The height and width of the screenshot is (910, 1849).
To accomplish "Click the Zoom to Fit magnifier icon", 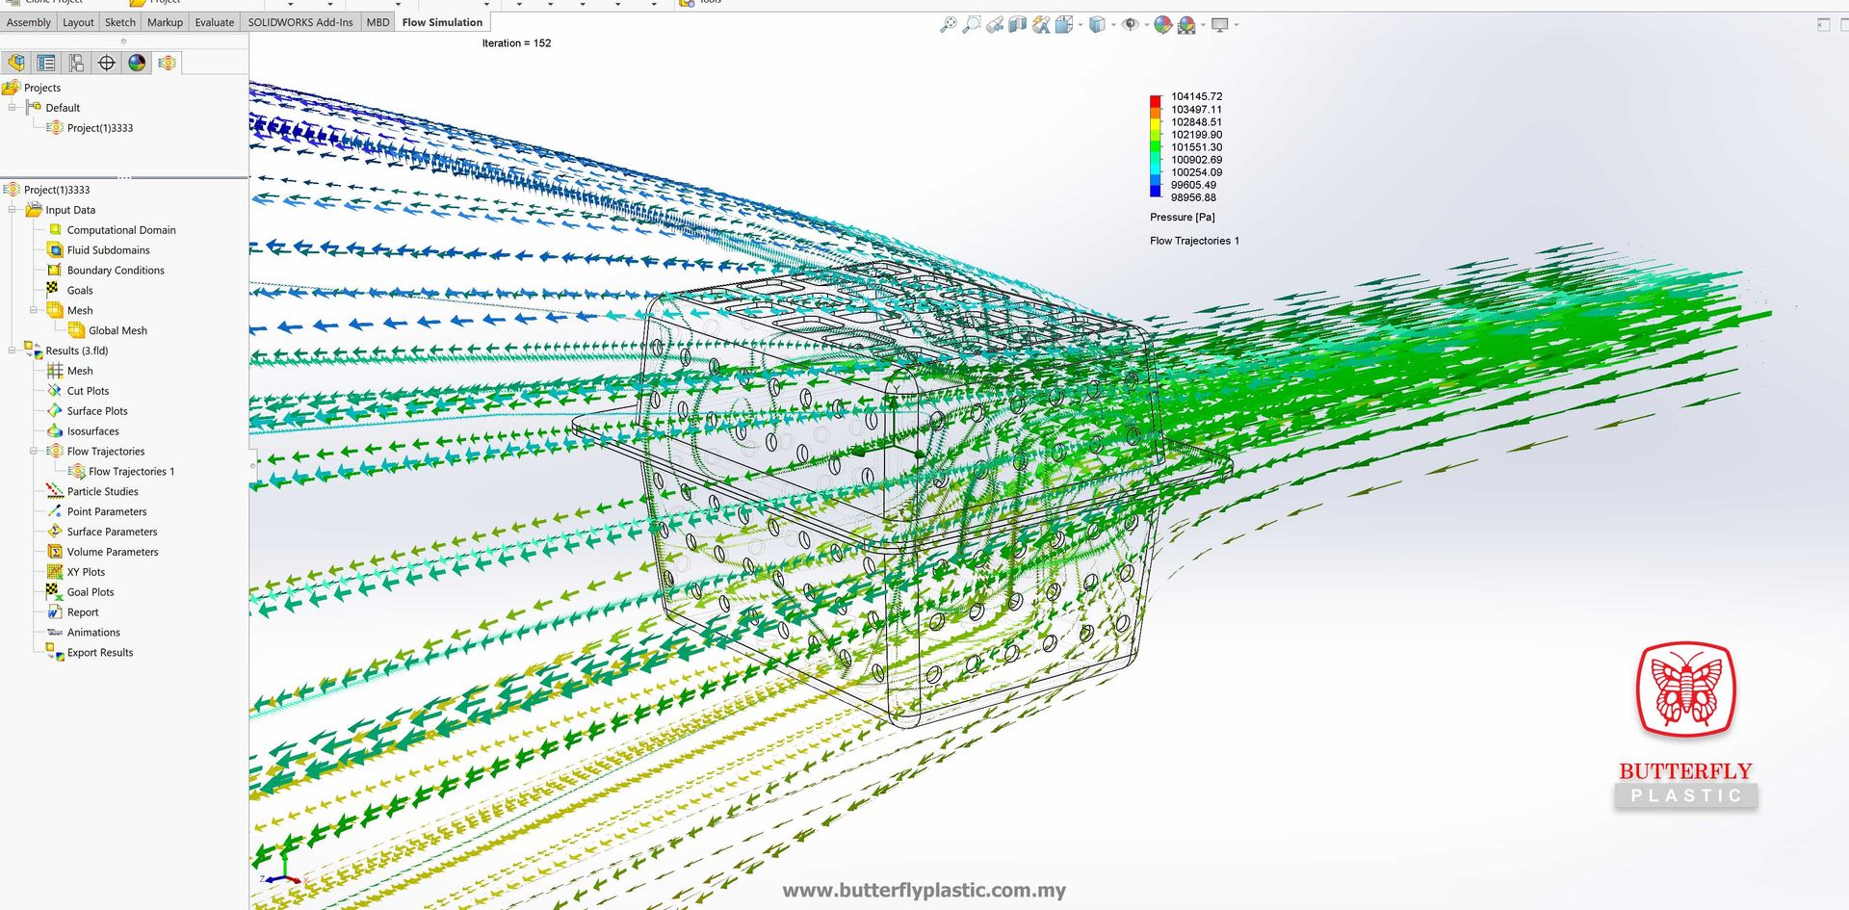I will (948, 25).
